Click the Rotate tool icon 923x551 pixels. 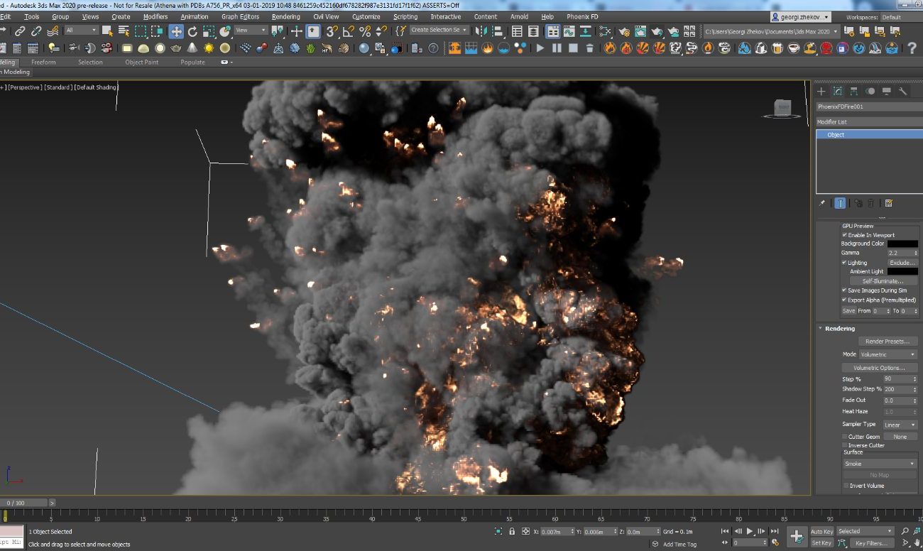tap(192, 31)
